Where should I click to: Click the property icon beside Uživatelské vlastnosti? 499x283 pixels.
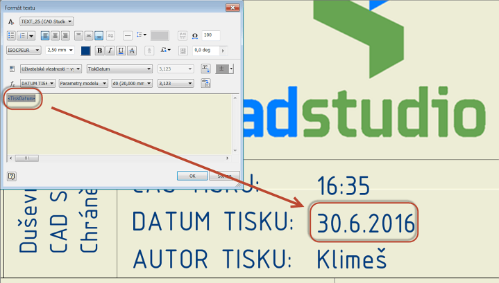(x=12, y=69)
